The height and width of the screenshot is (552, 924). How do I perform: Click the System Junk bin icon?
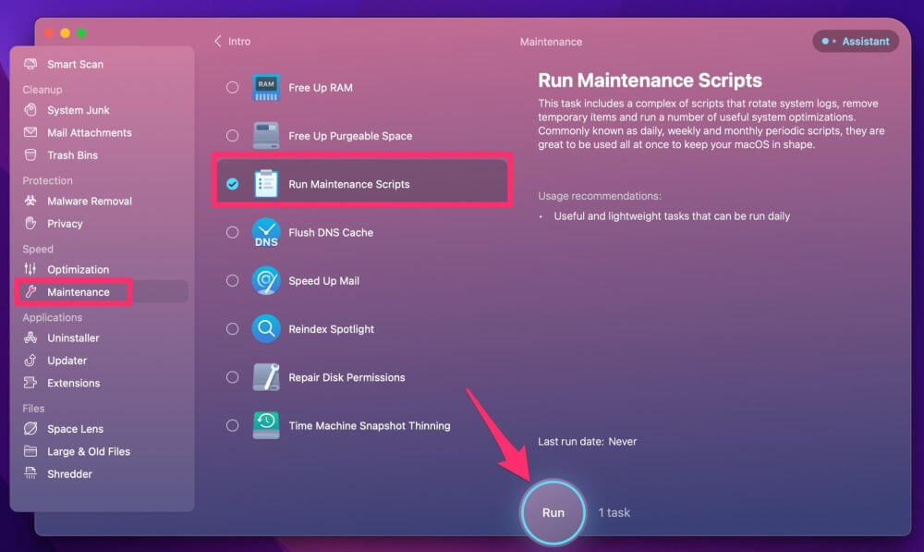tap(30, 110)
